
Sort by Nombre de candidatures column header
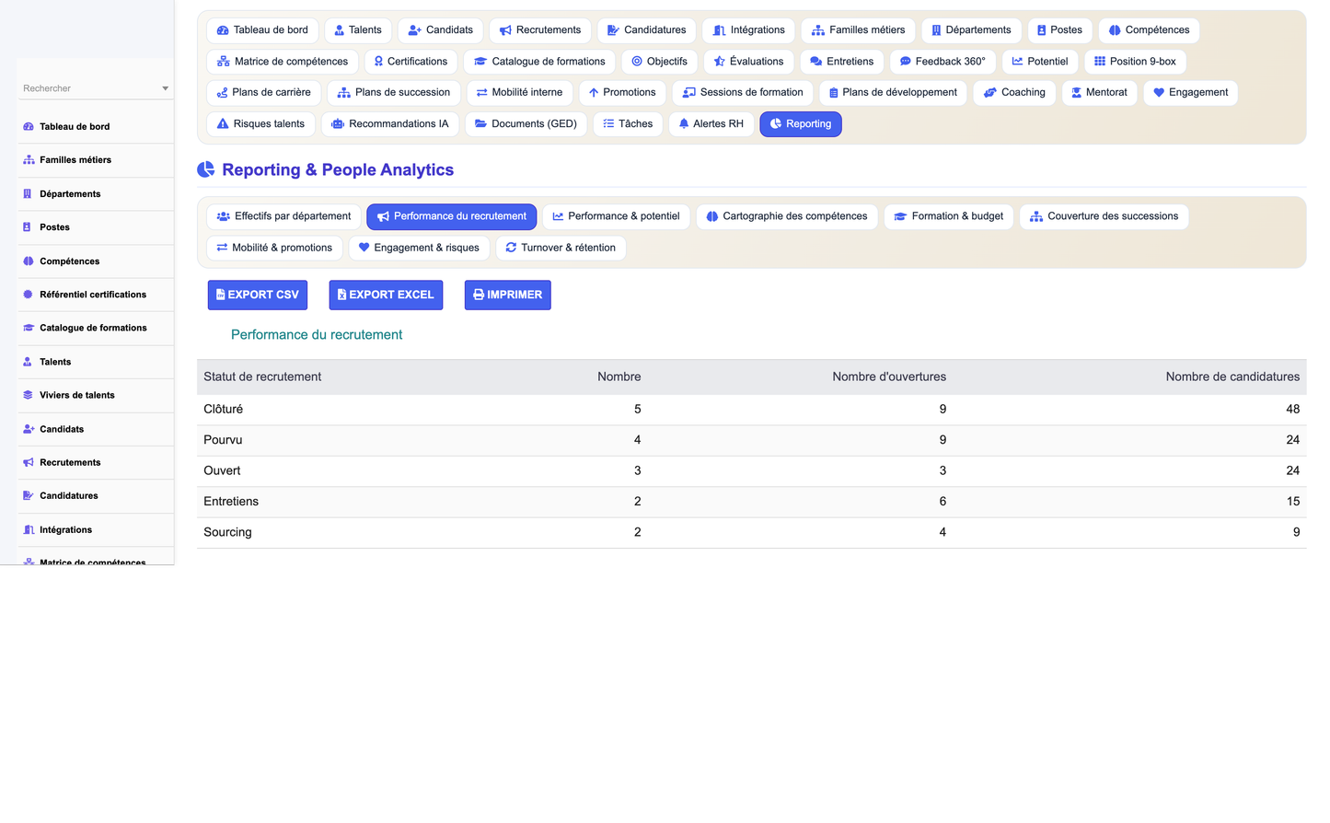coord(1232,377)
